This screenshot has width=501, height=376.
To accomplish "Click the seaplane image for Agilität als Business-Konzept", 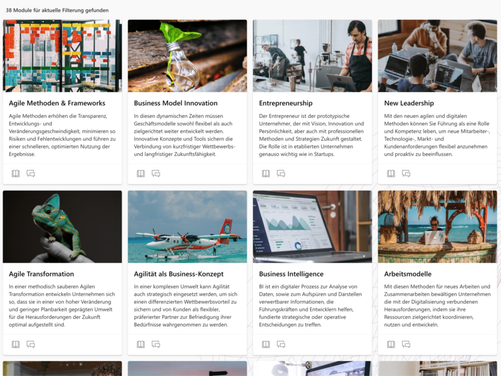I will [x=187, y=227].
